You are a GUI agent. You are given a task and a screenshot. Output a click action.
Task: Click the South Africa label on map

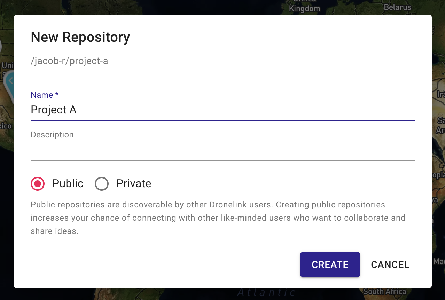[x=385, y=292]
